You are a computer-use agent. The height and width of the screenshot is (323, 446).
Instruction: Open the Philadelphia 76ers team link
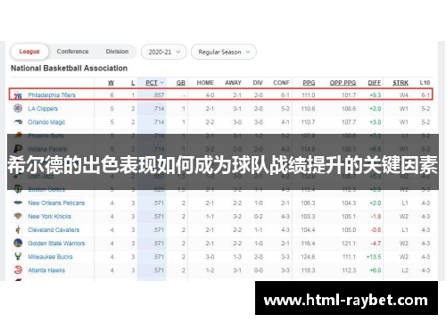pyautogui.click(x=52, y=95)
